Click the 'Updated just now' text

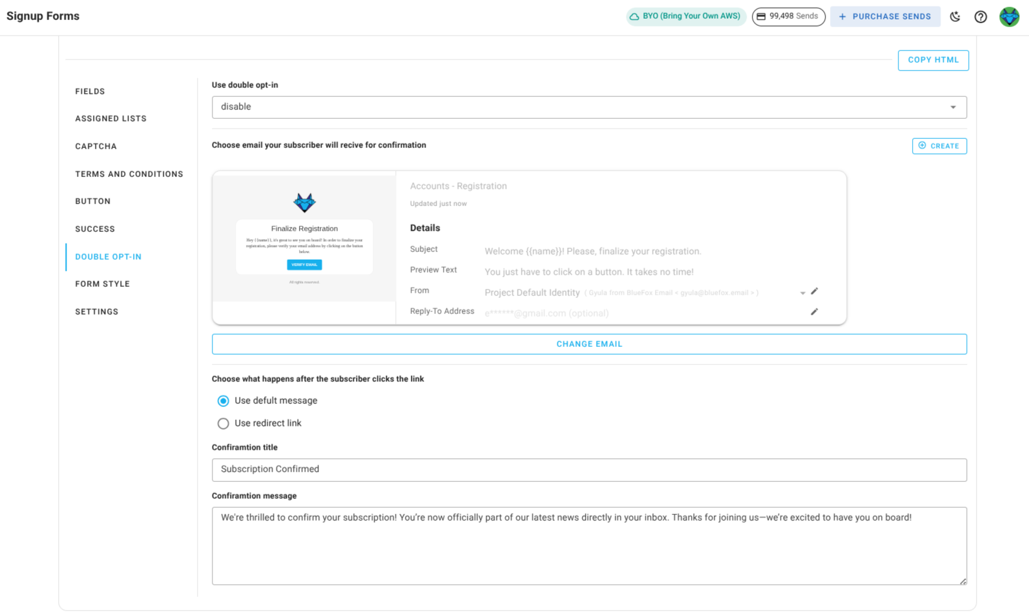(x=438, y=203)
